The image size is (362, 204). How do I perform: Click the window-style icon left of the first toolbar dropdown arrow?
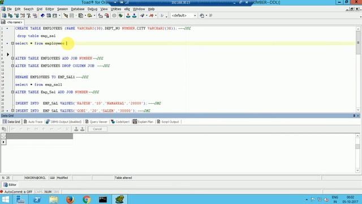pyautogui.click(x=55, y=15)
